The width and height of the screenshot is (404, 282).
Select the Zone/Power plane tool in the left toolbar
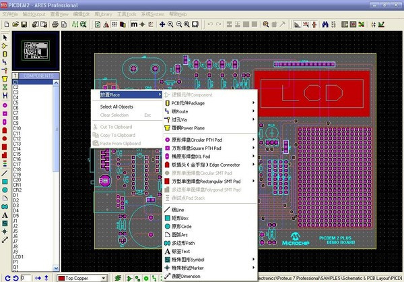[5, 79]
